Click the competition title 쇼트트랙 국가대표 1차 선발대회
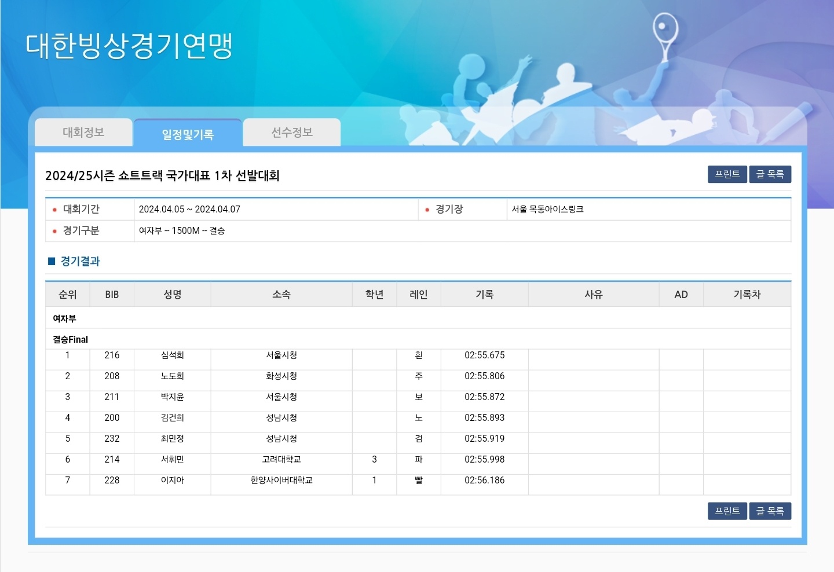834x572 pixels. coord(163,176)
